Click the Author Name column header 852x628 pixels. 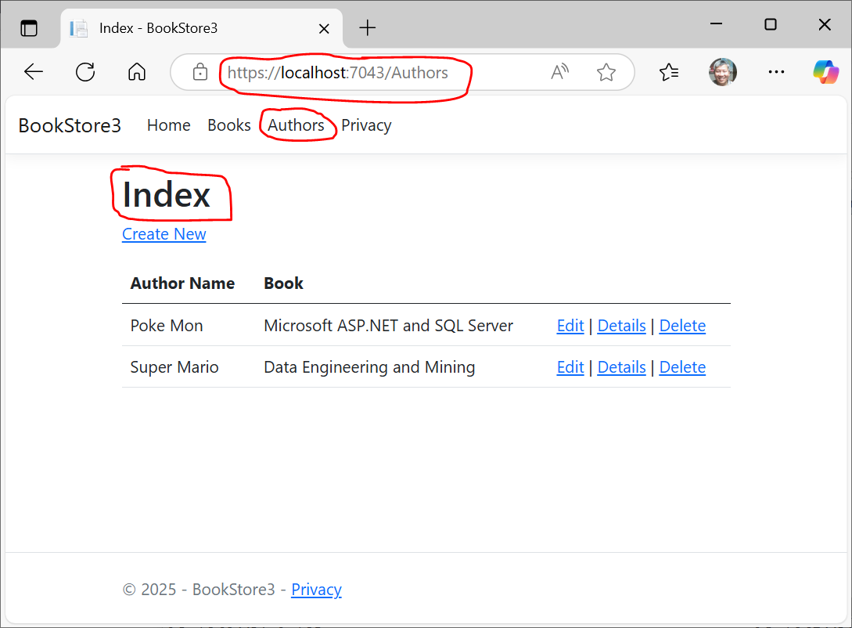182,283
